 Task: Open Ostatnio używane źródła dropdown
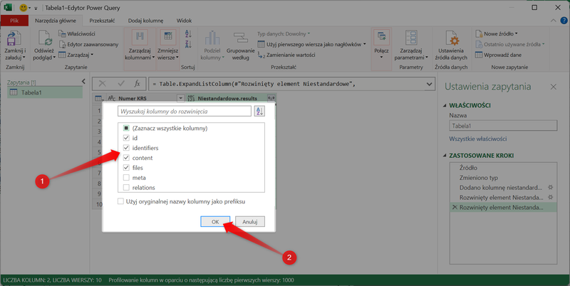510,44
